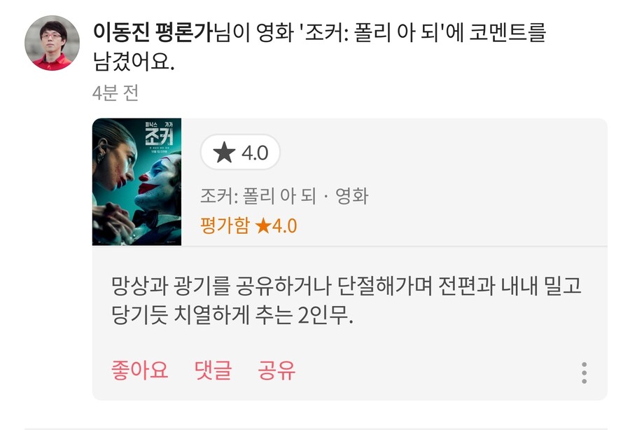Click the 영화 category label after title
Viewport: 630px width, 430px height.
coord(352,196)
